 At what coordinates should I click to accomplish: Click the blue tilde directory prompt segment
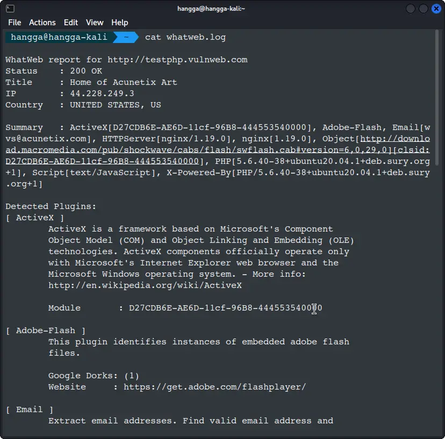pyautogui.click(x=126, y=37)
